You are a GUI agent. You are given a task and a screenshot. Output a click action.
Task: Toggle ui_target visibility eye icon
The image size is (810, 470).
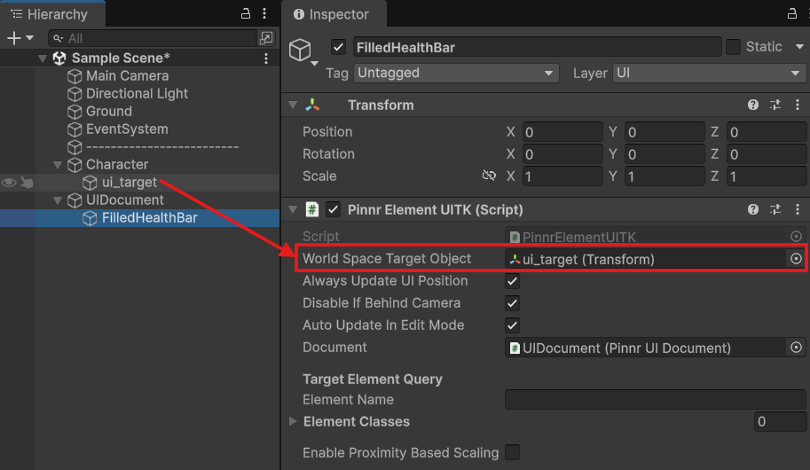[x=9, y=183]
